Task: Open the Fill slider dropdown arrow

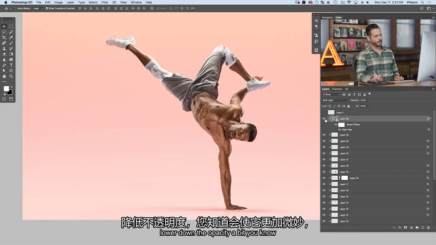Action: pyautogui.click(x=369, y=106)
